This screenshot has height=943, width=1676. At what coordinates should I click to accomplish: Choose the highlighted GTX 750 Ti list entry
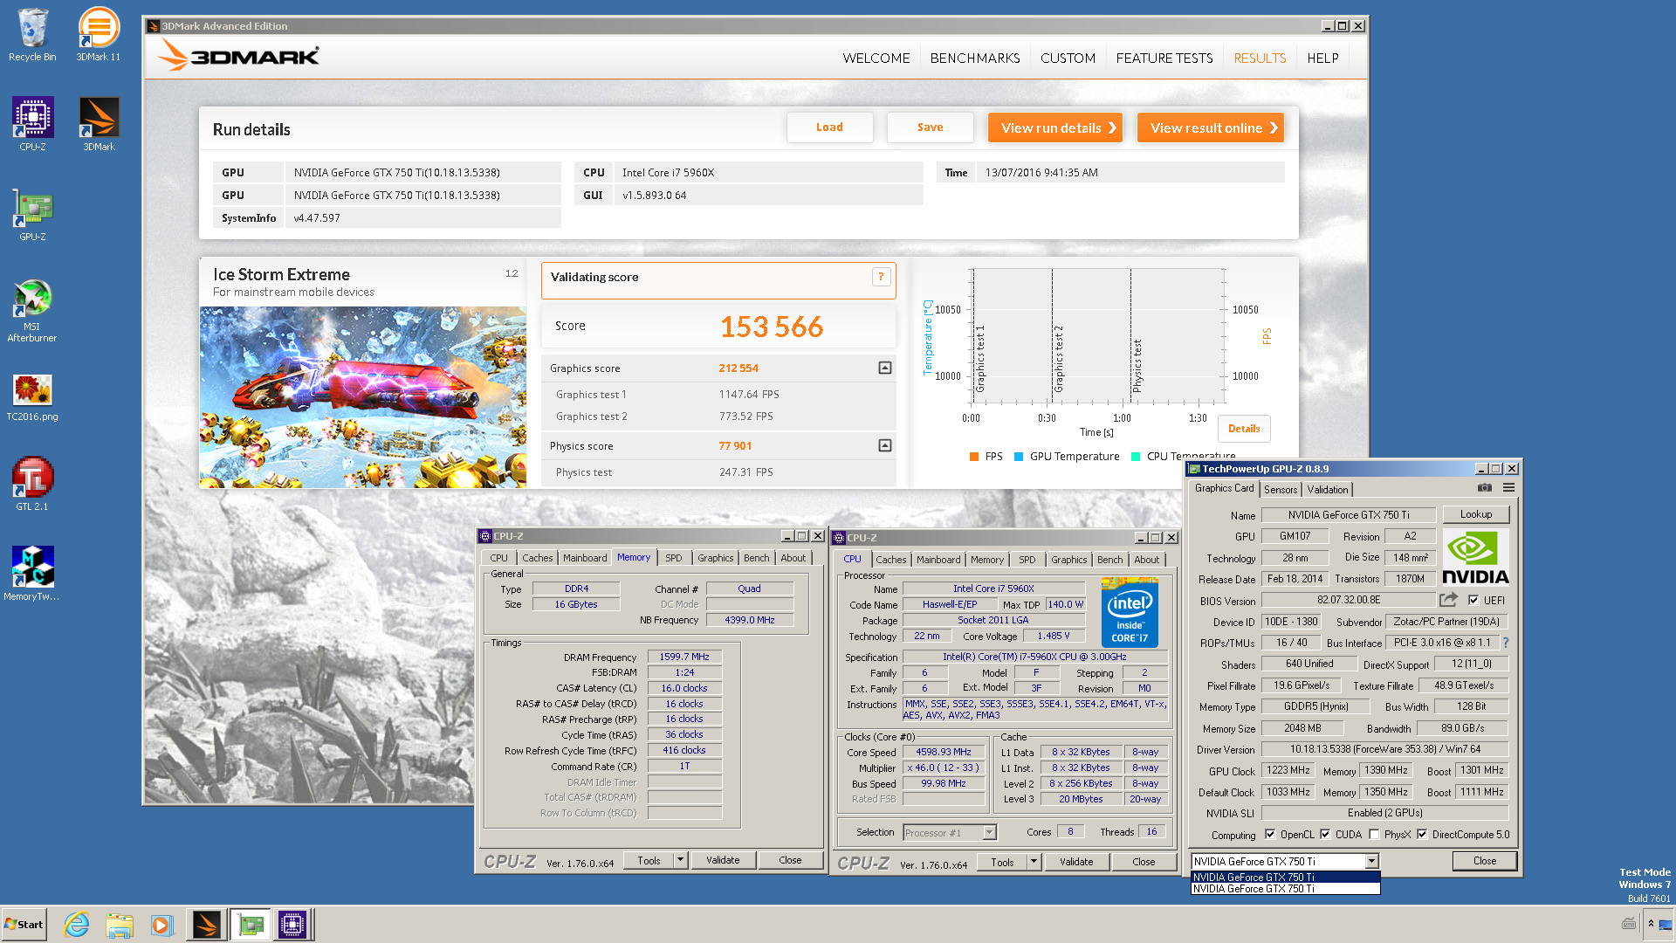[x=1285, y=878]
